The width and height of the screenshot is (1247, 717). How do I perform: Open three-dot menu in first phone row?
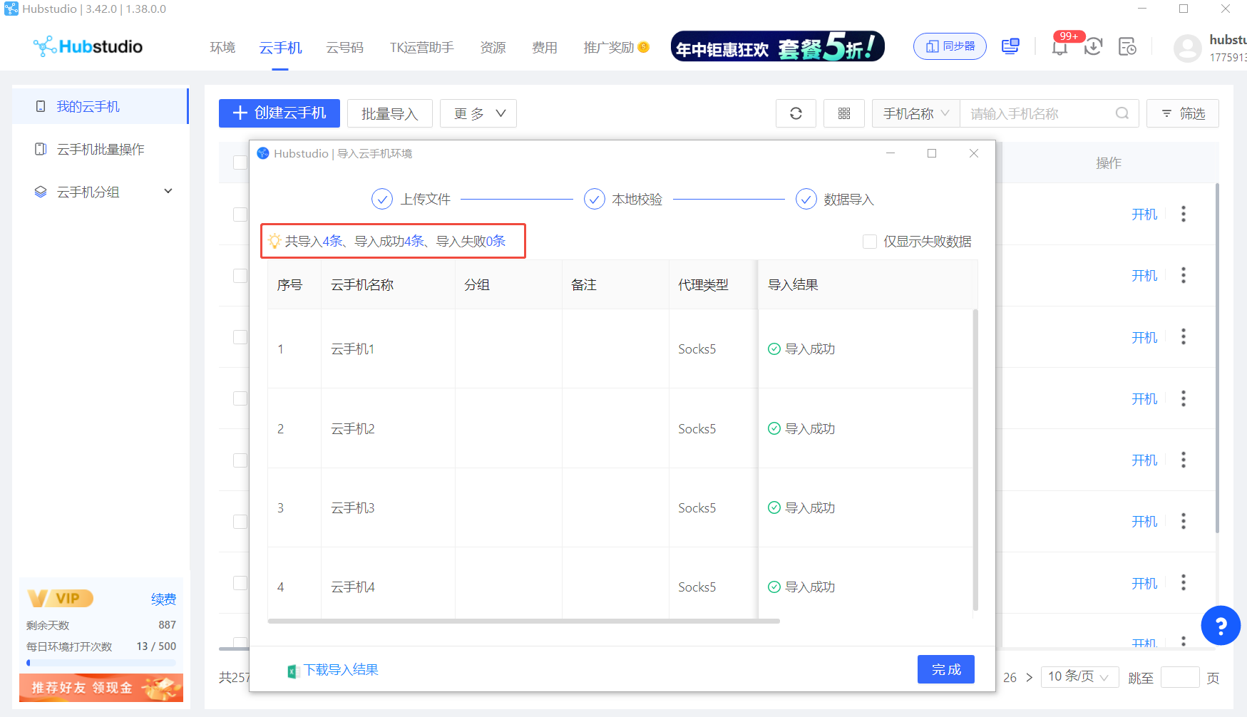tap(1184, 214)
